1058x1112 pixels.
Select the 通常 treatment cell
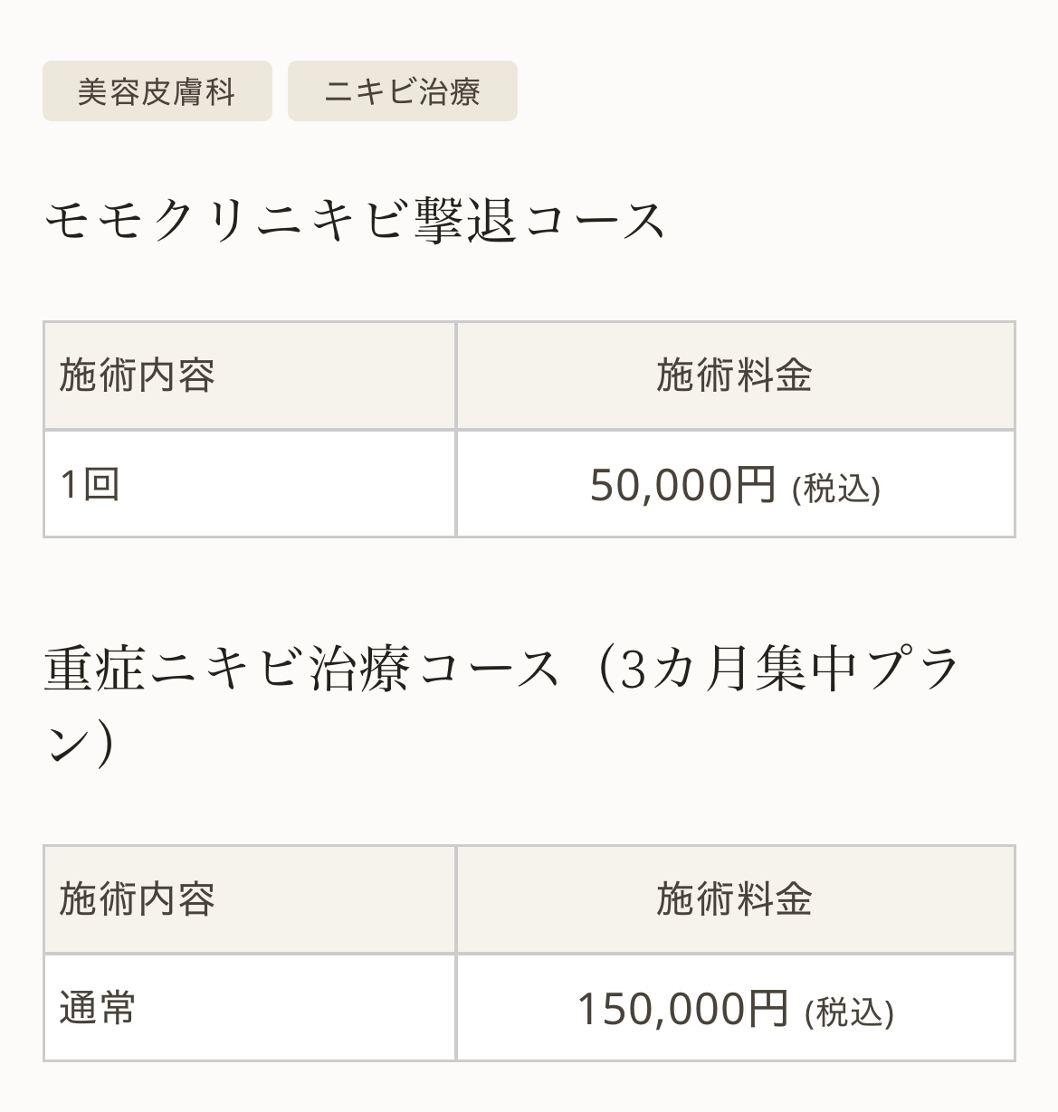tap(98, 1007)
